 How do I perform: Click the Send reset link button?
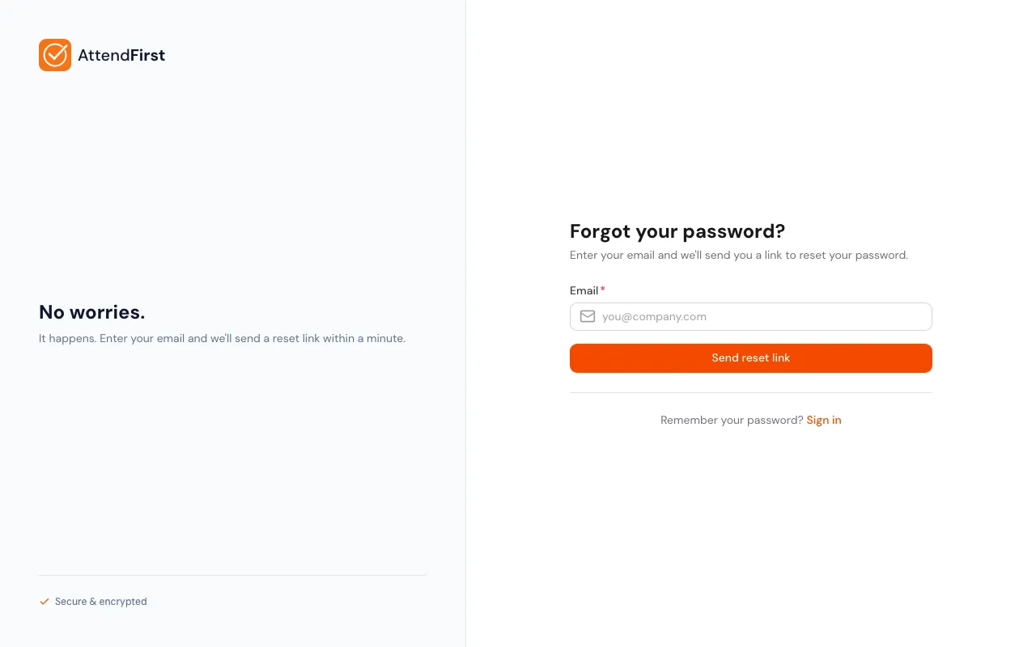750,357
